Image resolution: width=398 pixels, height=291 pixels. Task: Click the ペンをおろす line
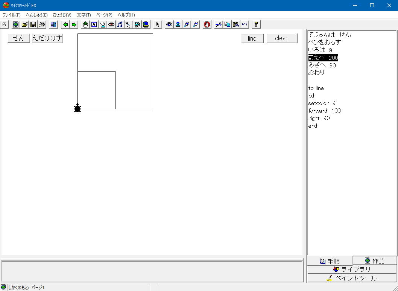tap(324, 42)
